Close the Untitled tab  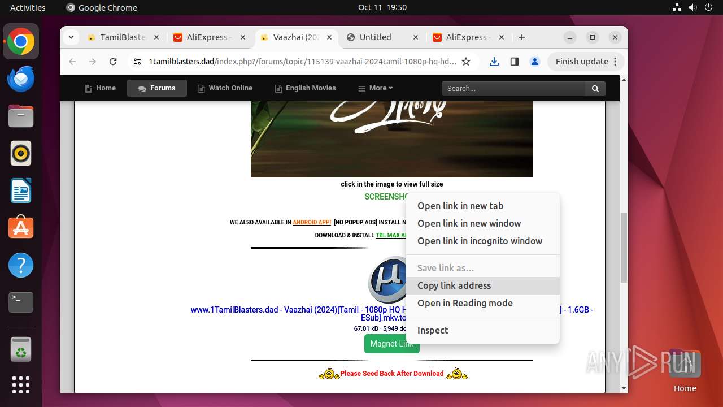click(x=416, y=37)
